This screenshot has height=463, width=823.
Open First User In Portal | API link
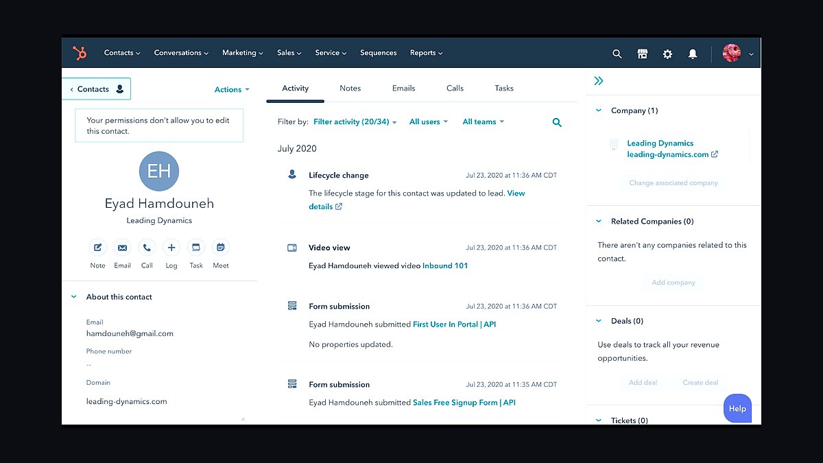(454, 324)
